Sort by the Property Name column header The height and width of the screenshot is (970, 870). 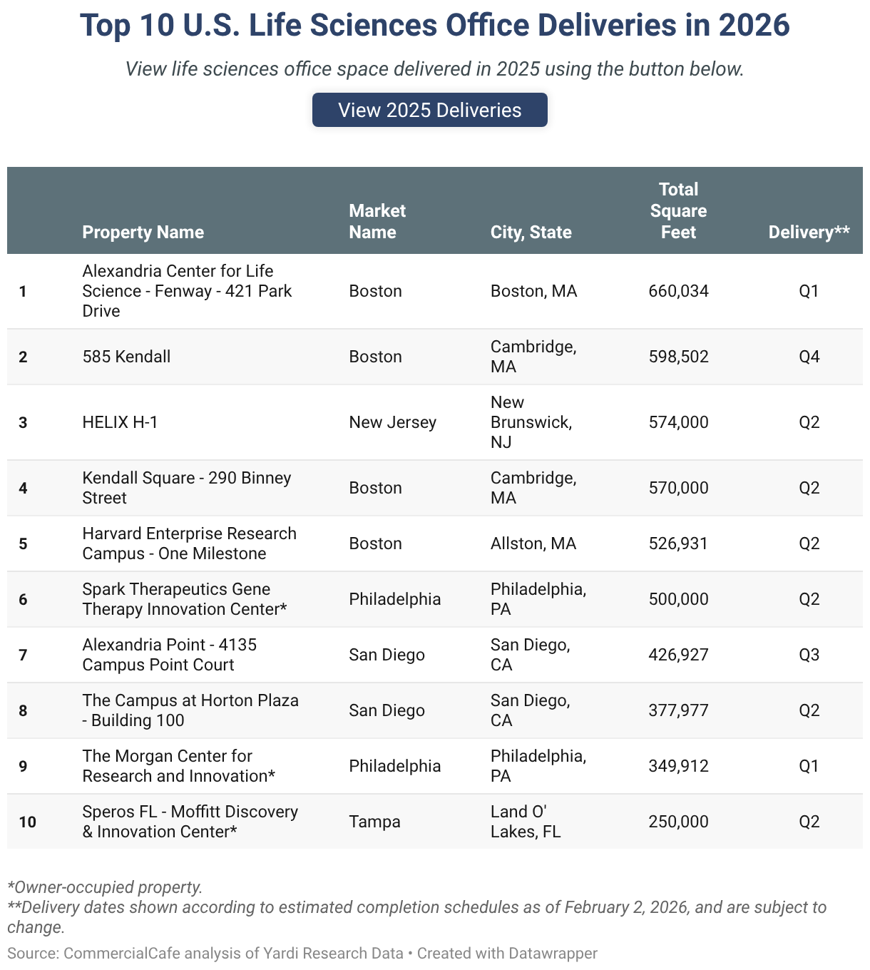click(x=143, y=232)
